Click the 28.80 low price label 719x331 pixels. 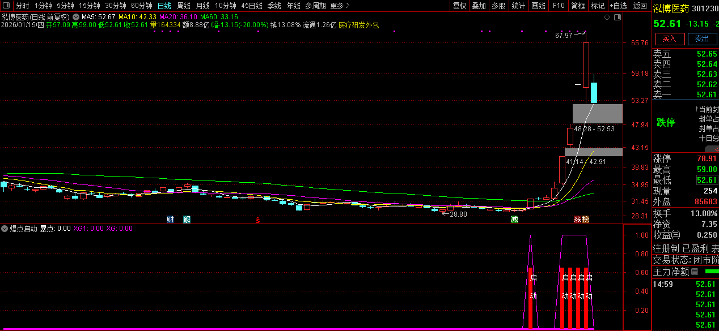coord(458,214)
